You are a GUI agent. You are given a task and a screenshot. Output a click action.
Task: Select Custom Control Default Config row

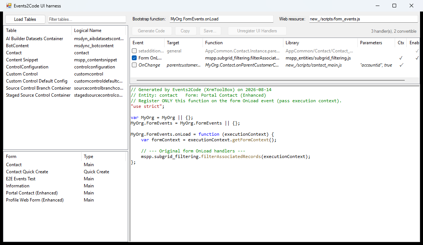point(65,81)
